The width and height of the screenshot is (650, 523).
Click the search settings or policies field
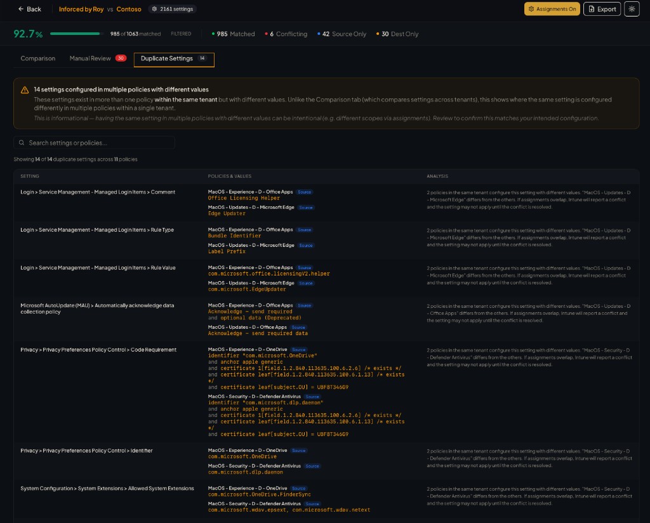click(94, 142)
